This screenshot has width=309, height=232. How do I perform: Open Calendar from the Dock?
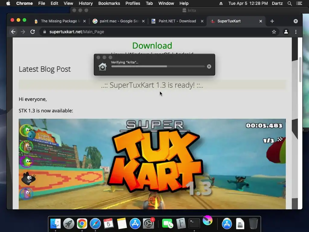[x=108, y=224]
